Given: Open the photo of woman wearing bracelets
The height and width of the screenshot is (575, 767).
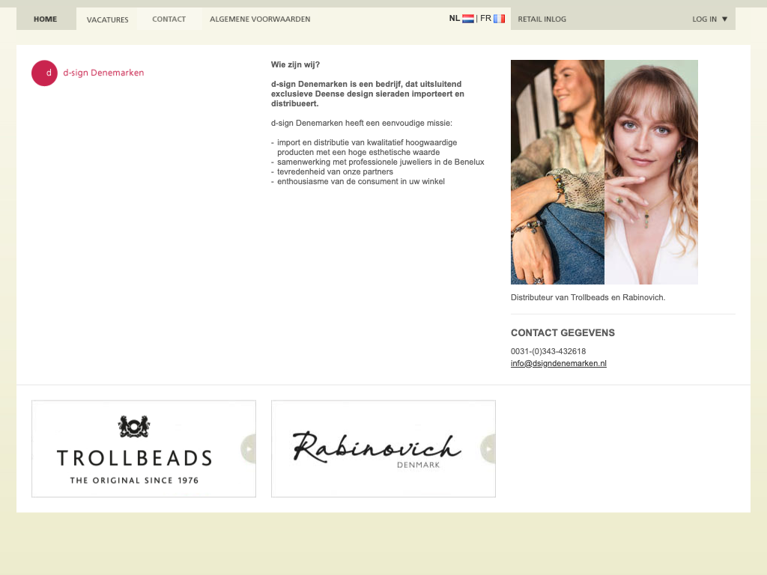Looking at the screenshot, I should pos(557,172).
